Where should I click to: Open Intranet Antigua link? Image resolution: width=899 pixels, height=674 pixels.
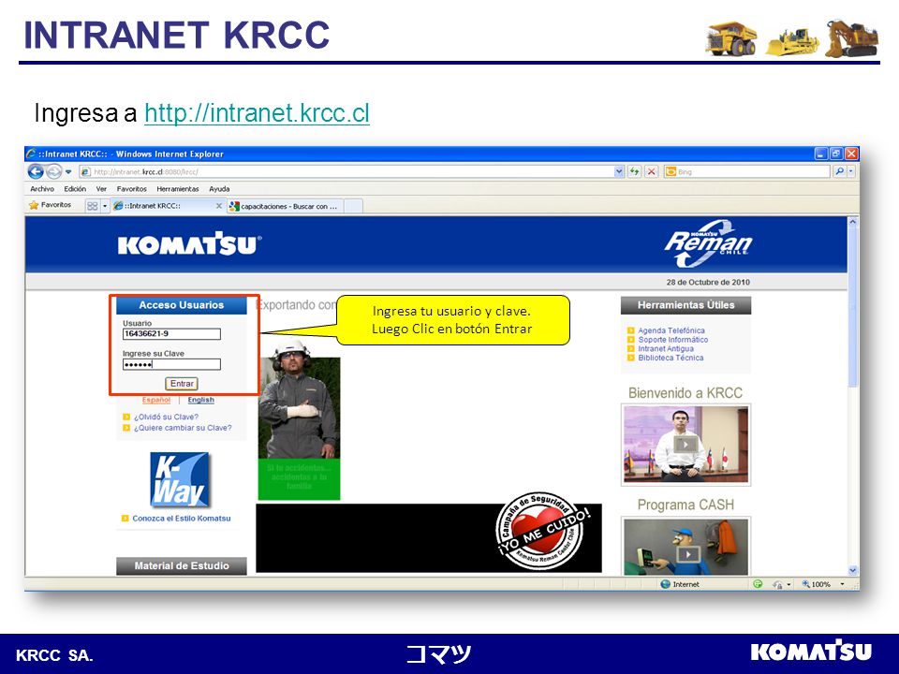[x=666, y=348]
